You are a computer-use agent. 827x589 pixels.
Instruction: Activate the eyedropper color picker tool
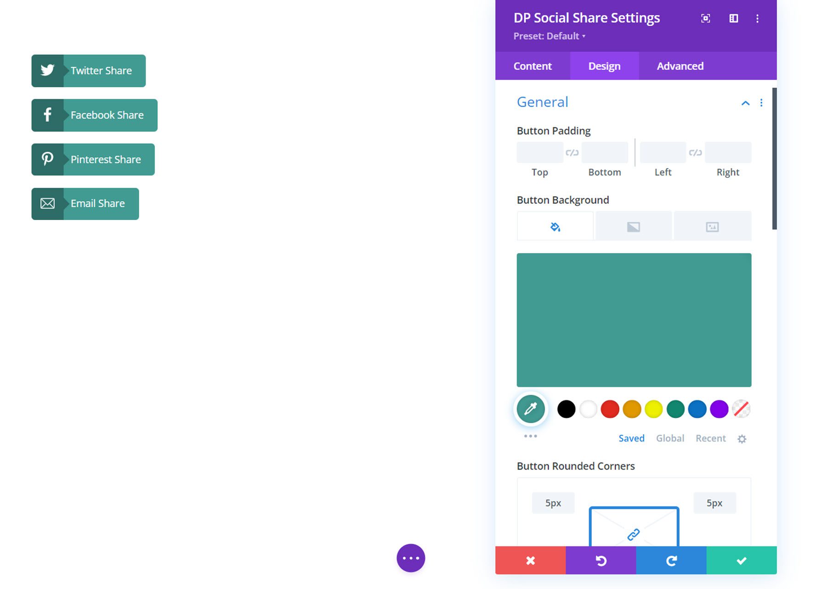pos(530,408)
